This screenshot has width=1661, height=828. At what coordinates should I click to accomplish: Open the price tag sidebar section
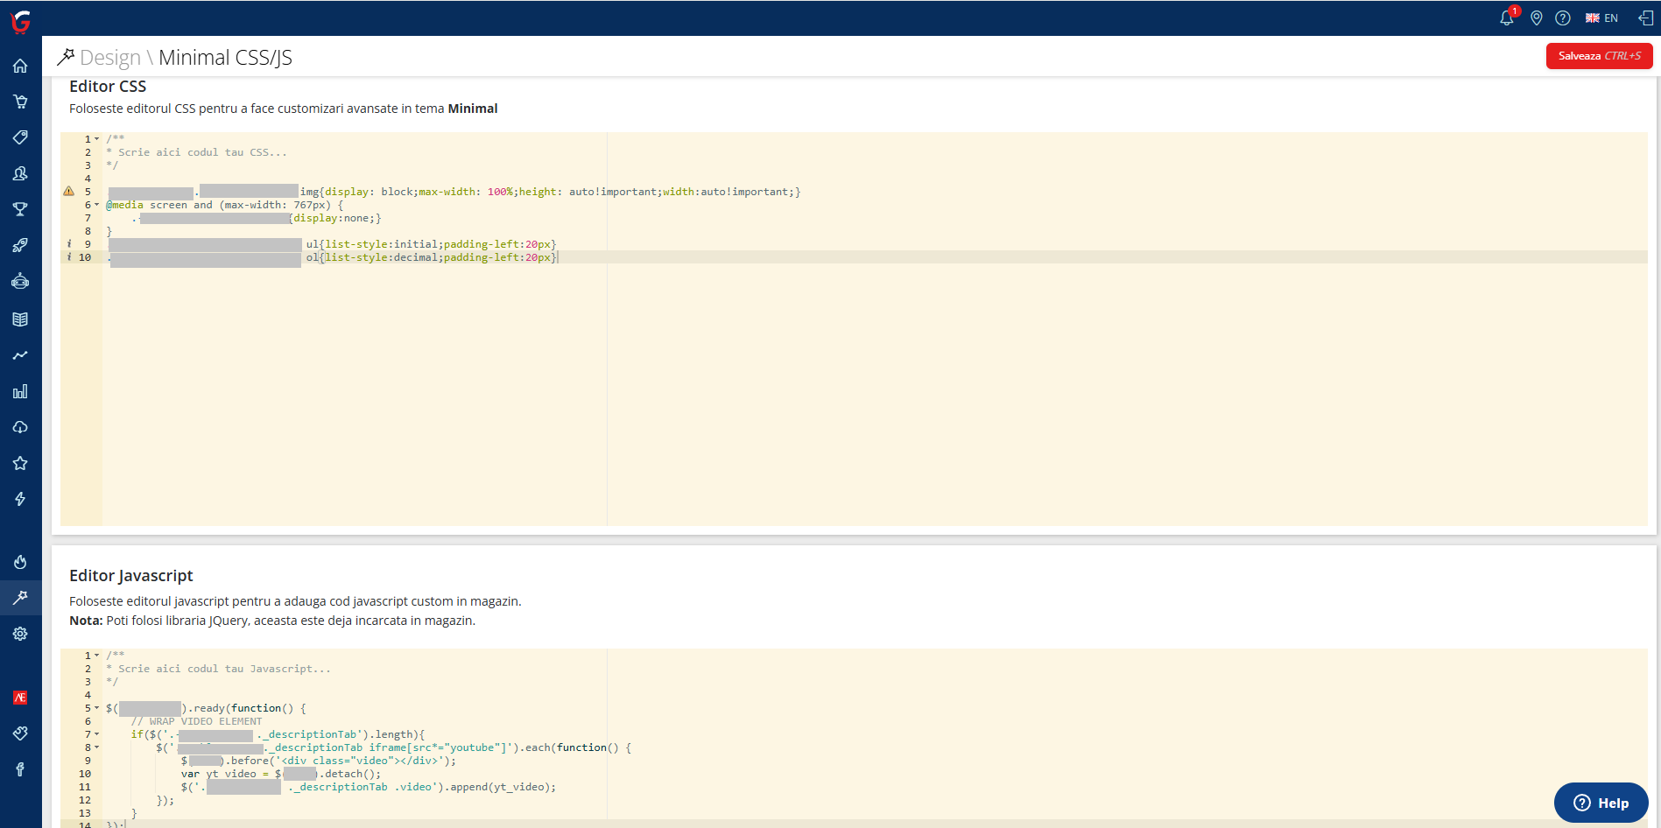click(20, 137)
